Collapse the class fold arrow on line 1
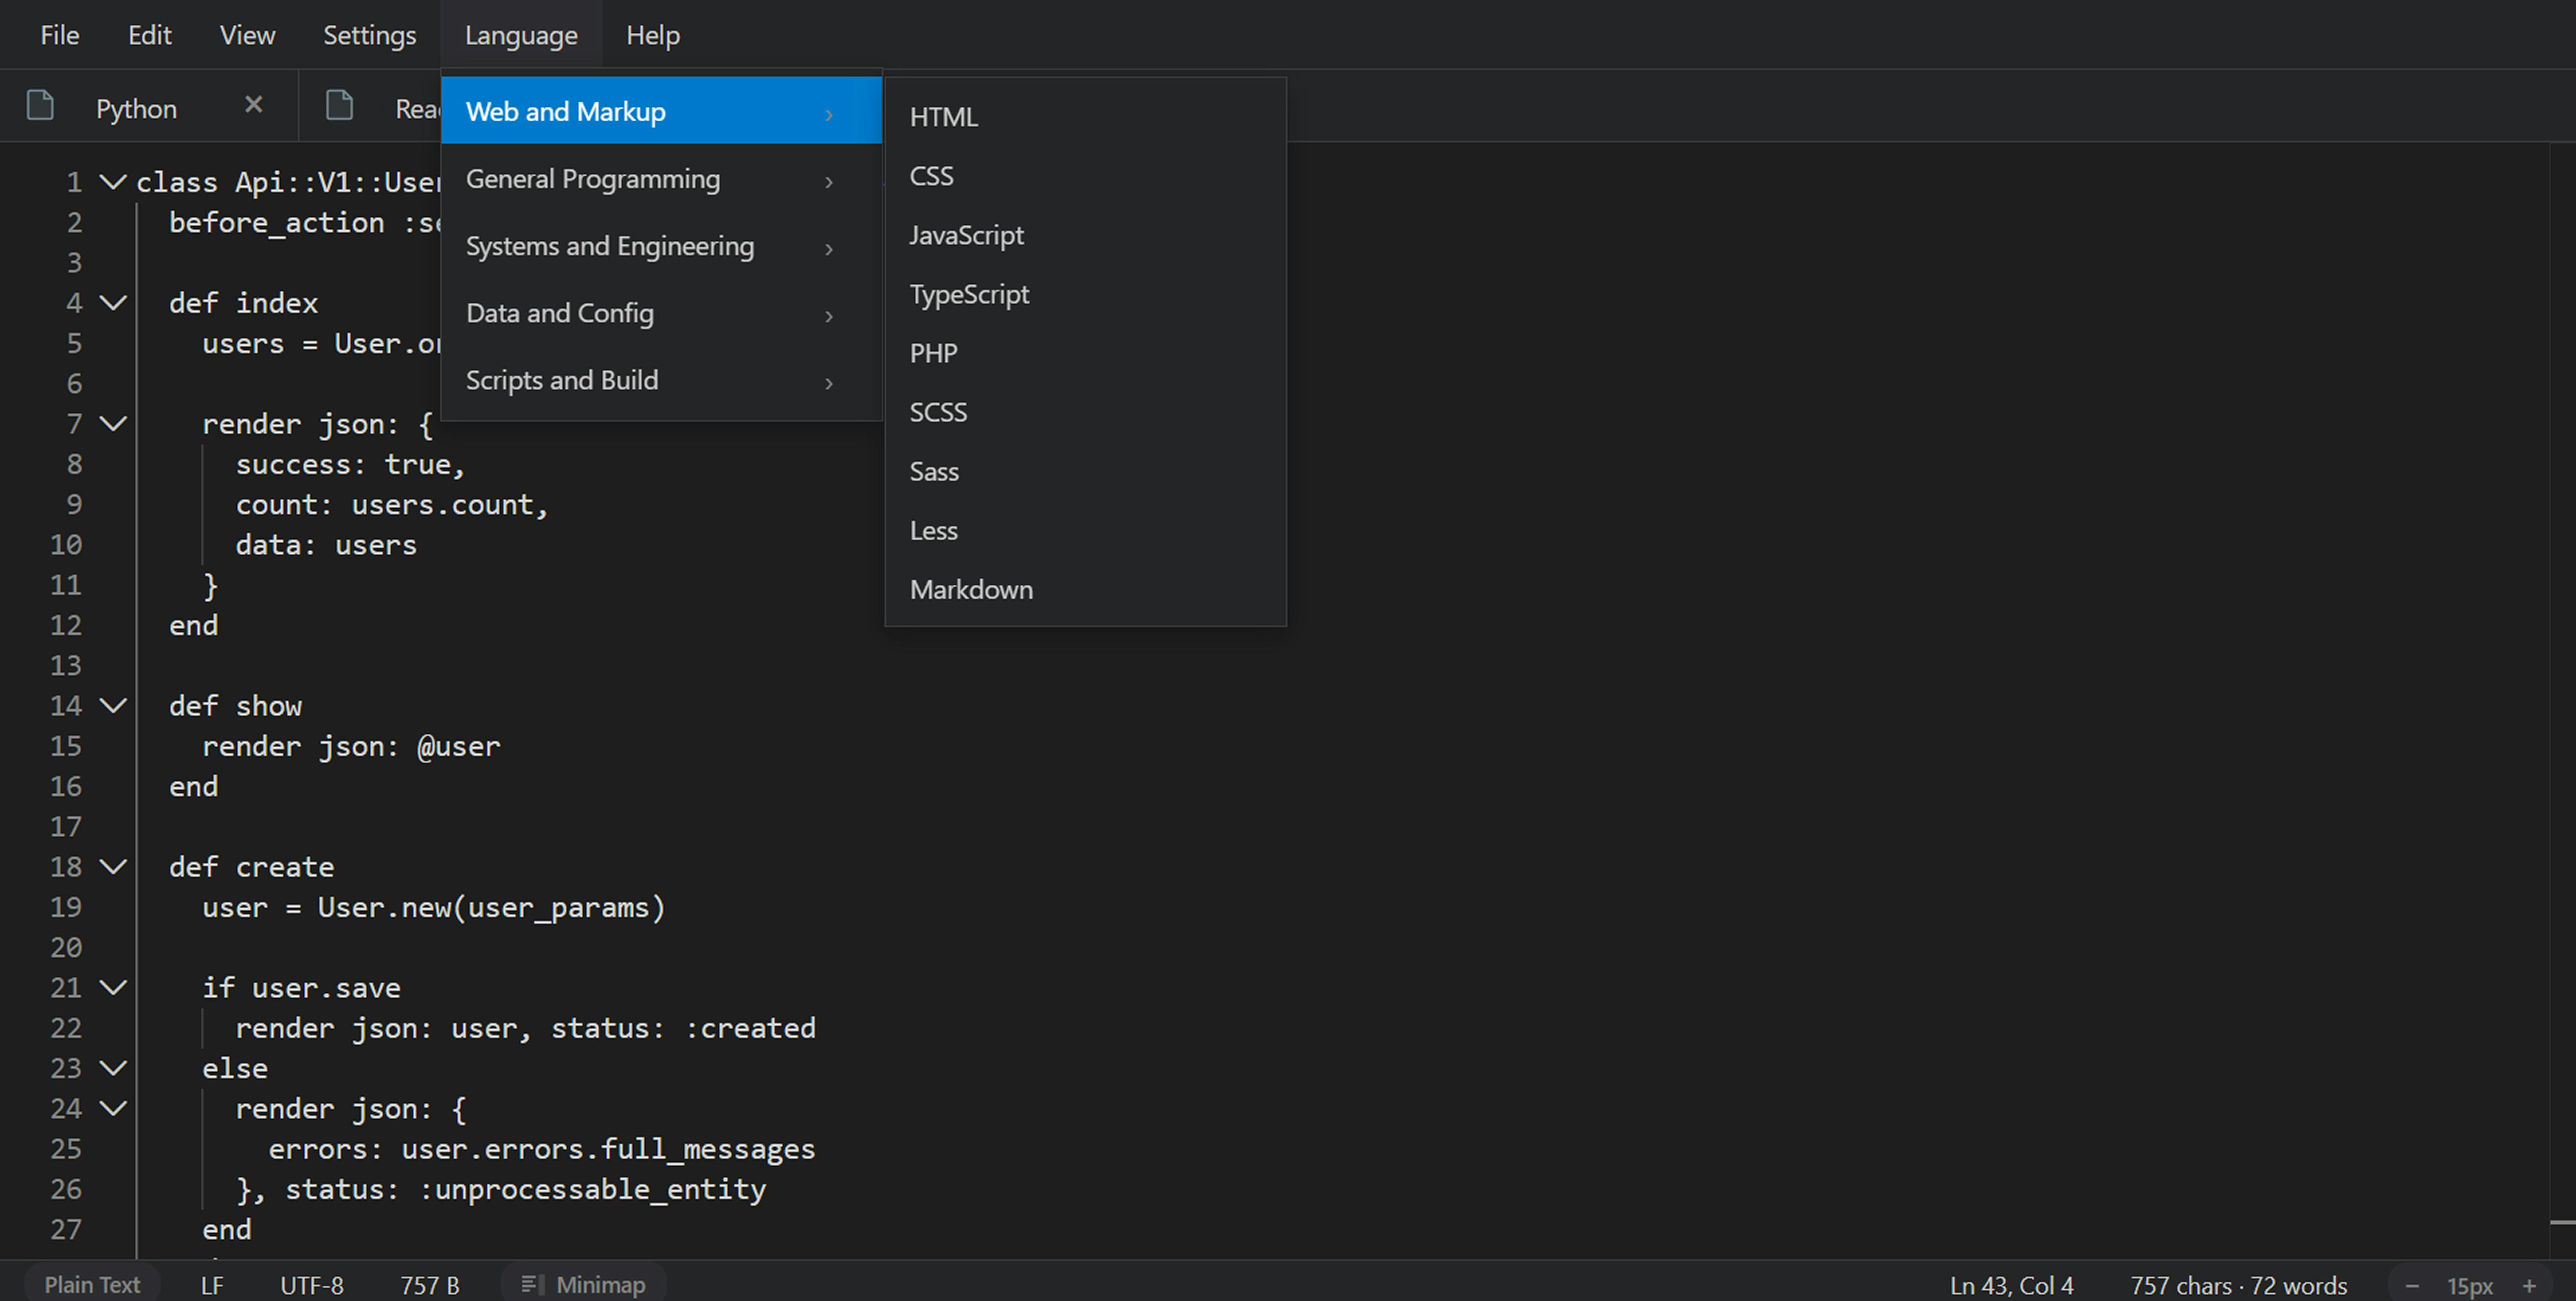This screenshot has width=2576, height=1301. (x=113, y=181)
